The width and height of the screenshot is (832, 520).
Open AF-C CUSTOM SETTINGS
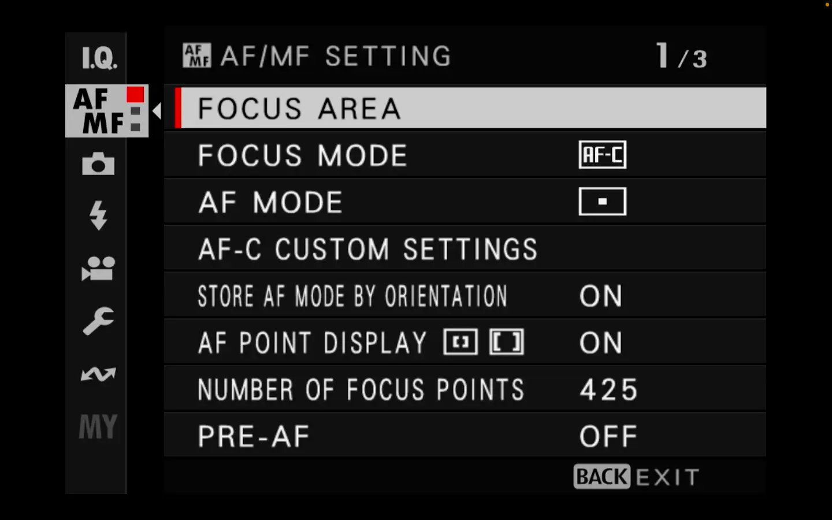tap(367, 248)
